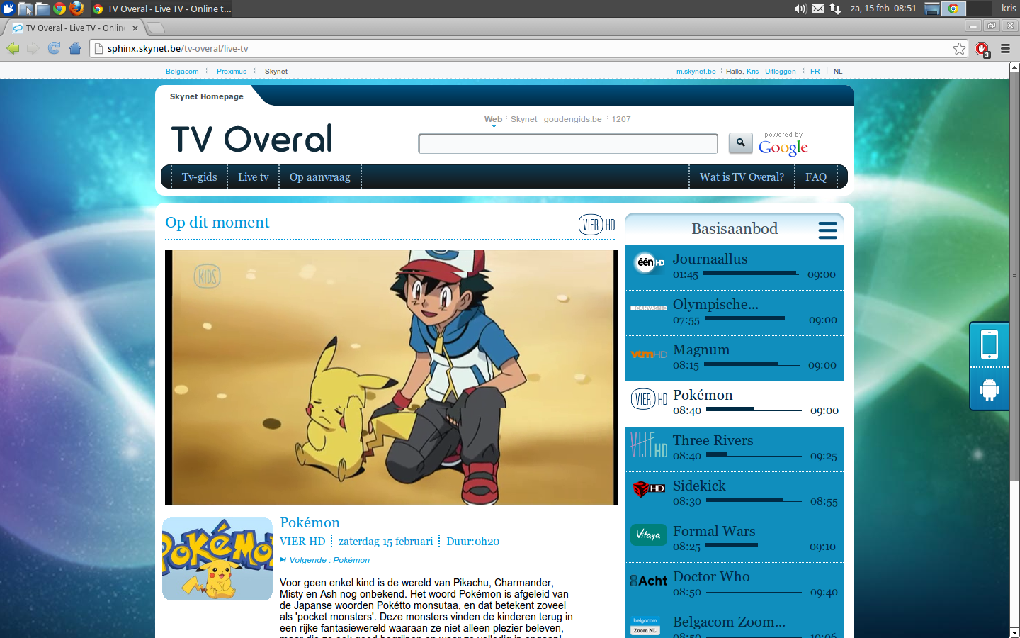Go to the browser home icon
This screenshot has width=1020, height=638.
tap(75, 48)
